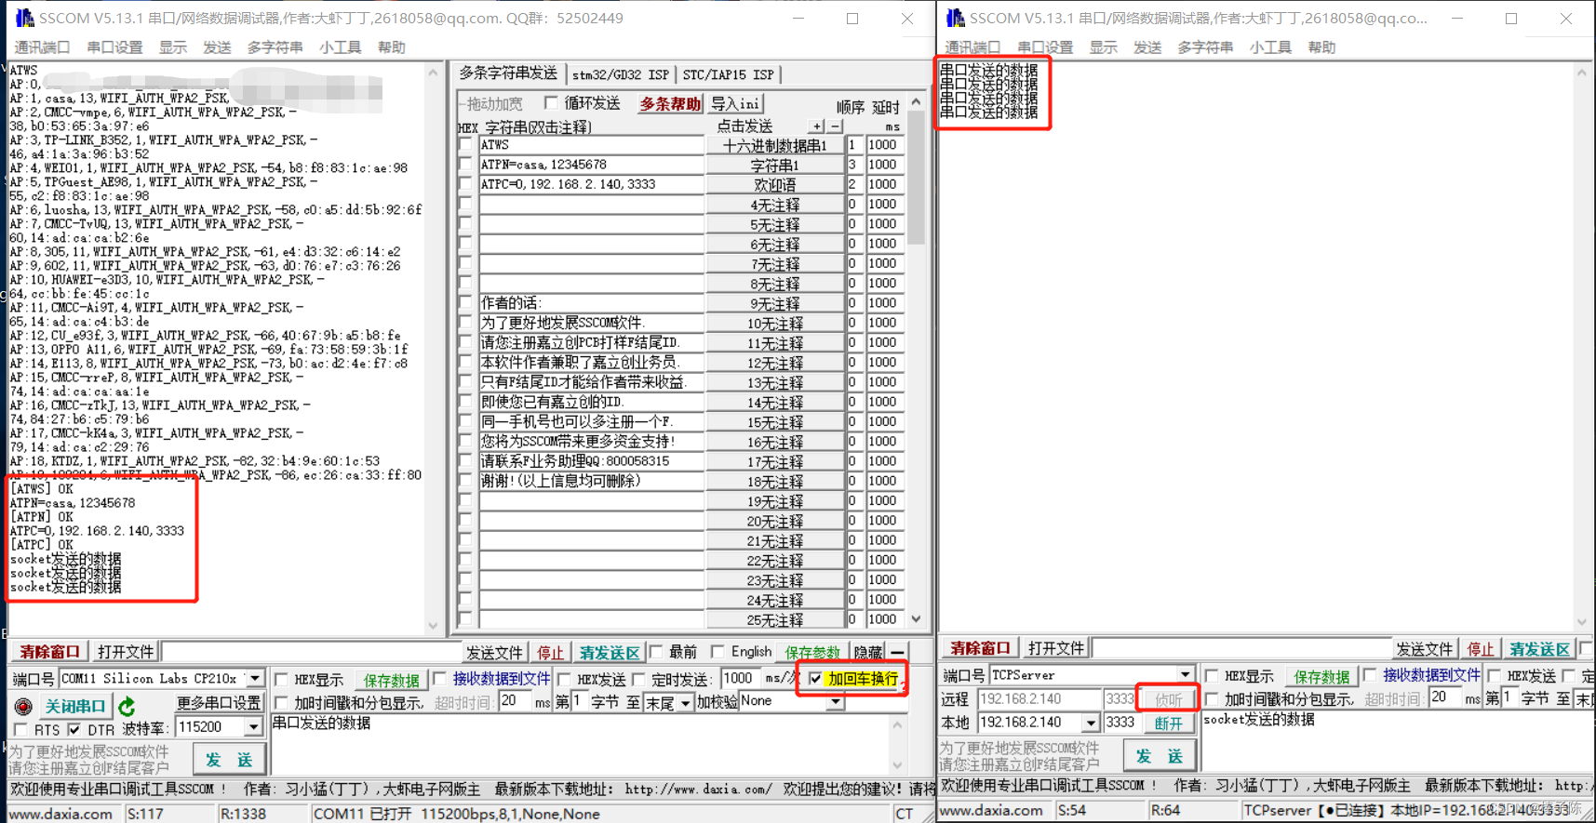Click the 定时发送 interval 1000 field
The image size is (1596, 823).
[x=740, y=679]
